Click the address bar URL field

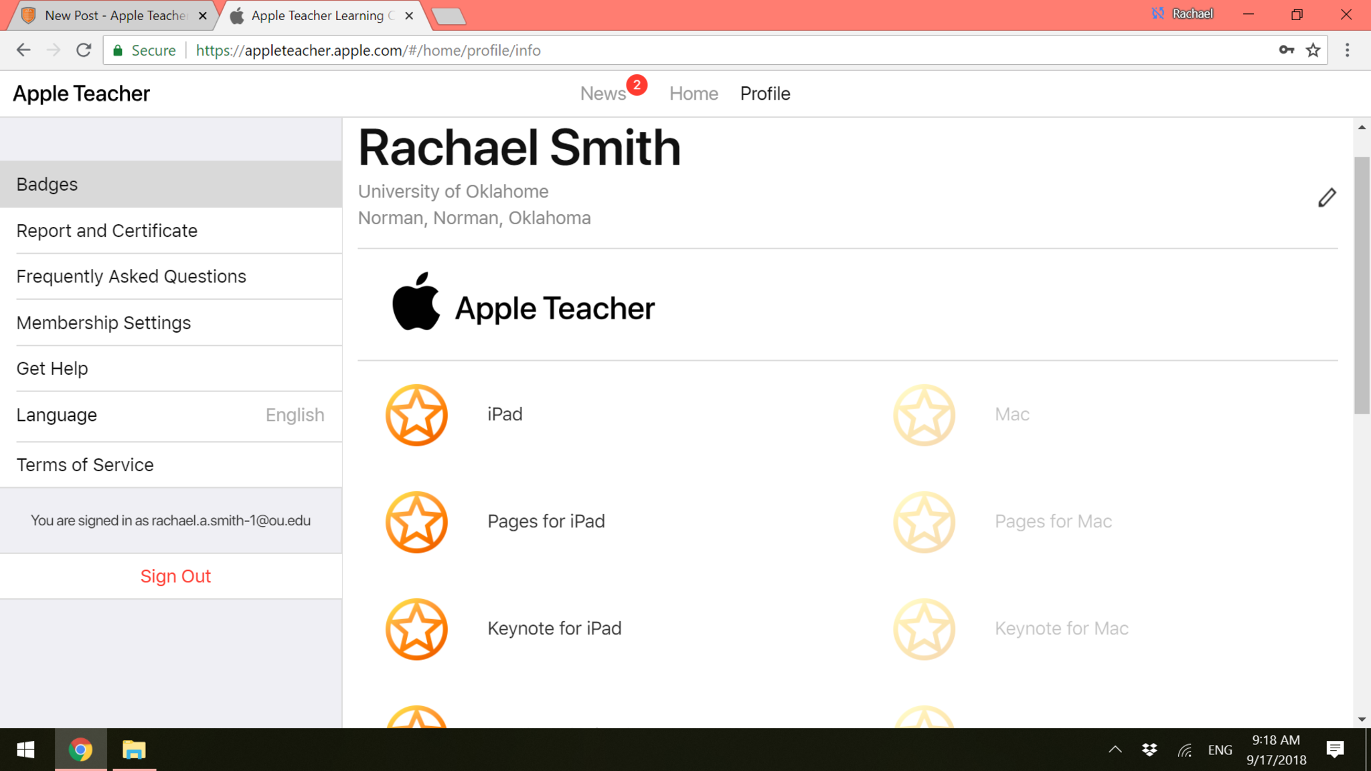point(669,50)
